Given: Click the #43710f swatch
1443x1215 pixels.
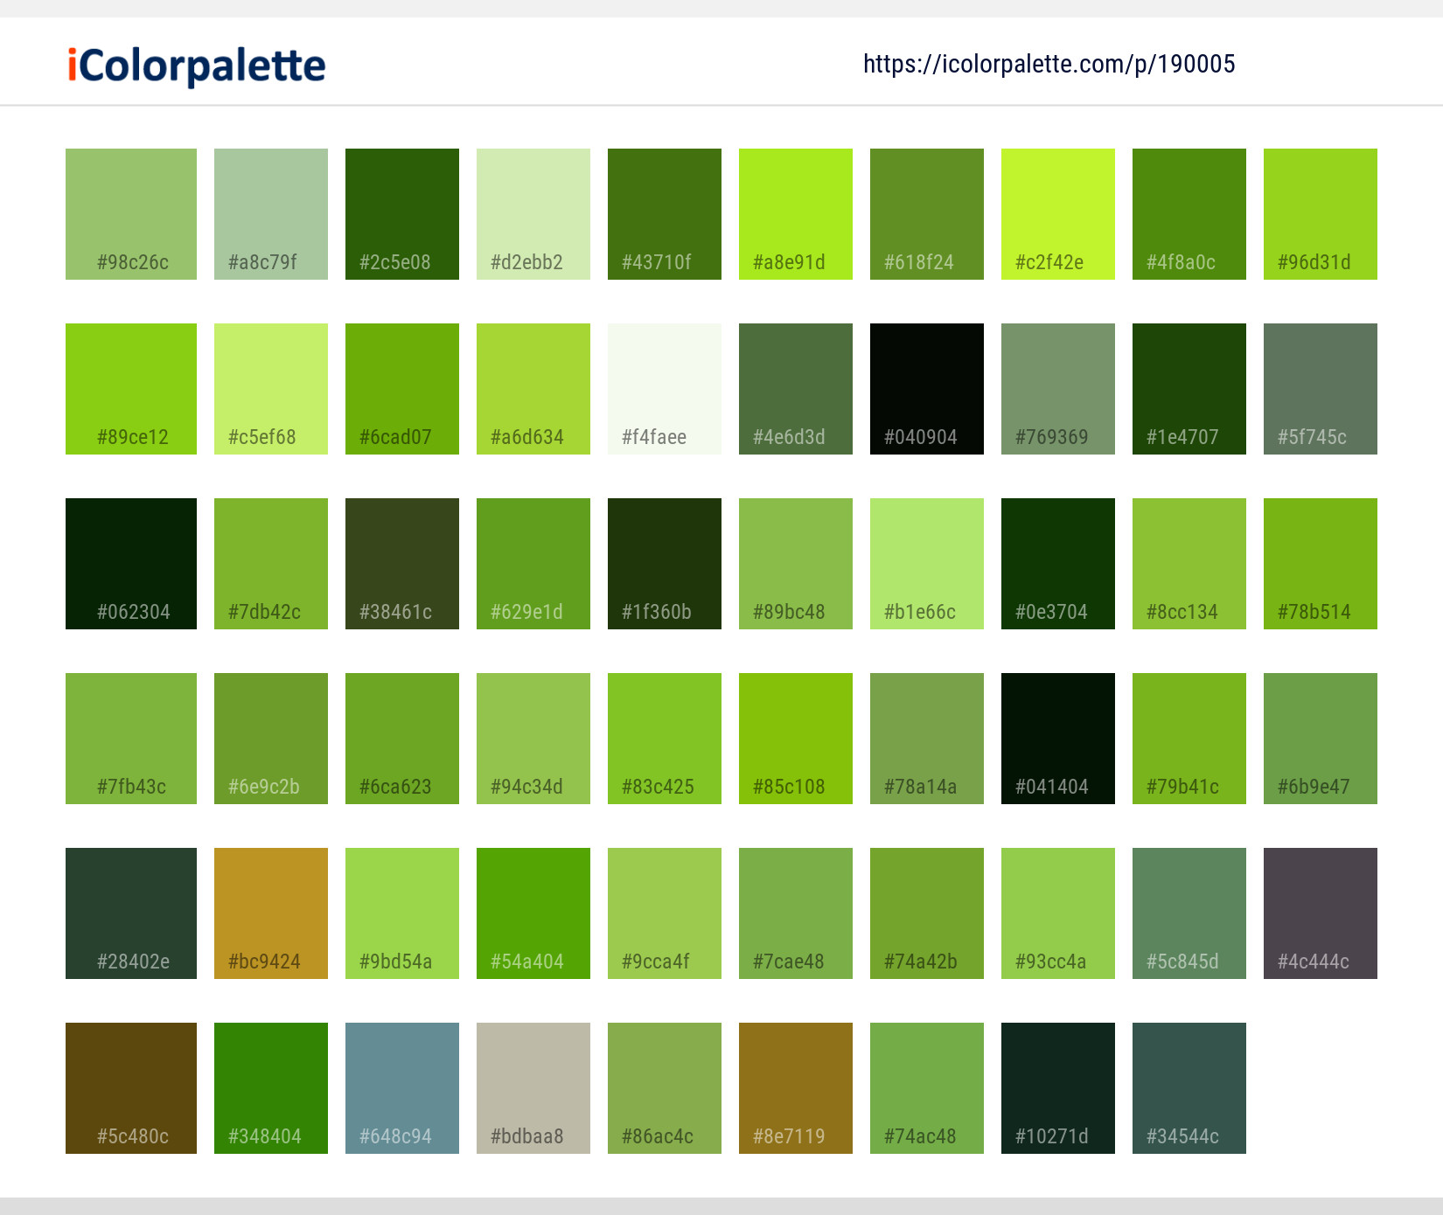Looking at the screenshot, I should coord(665,214).
